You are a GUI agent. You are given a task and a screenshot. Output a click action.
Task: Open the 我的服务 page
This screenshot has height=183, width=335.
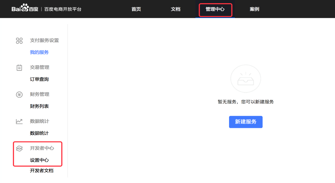point(39,52)
